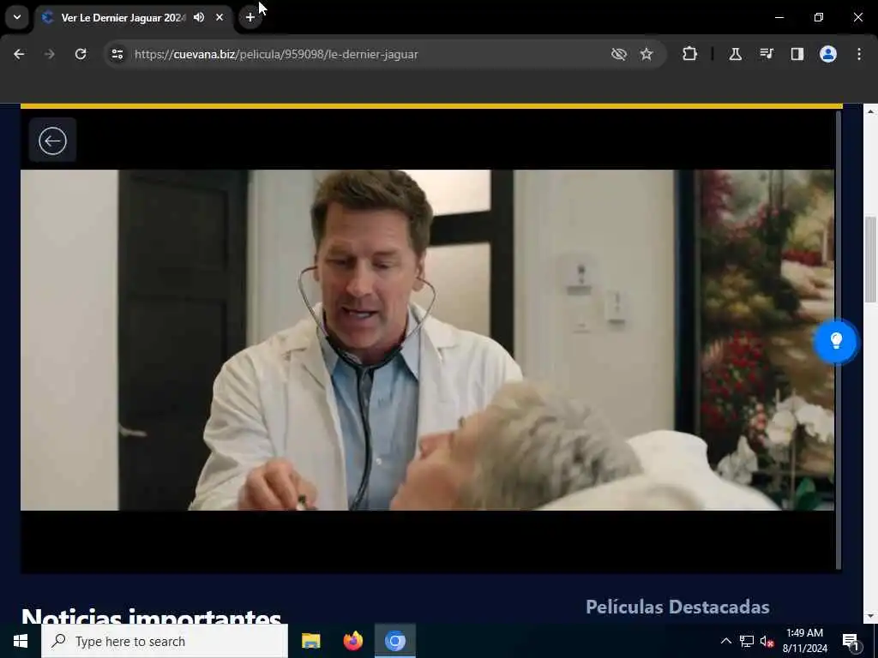Click the Películas Destacadas heading
The image size is (878, 658).
click(x=677, y=607)
